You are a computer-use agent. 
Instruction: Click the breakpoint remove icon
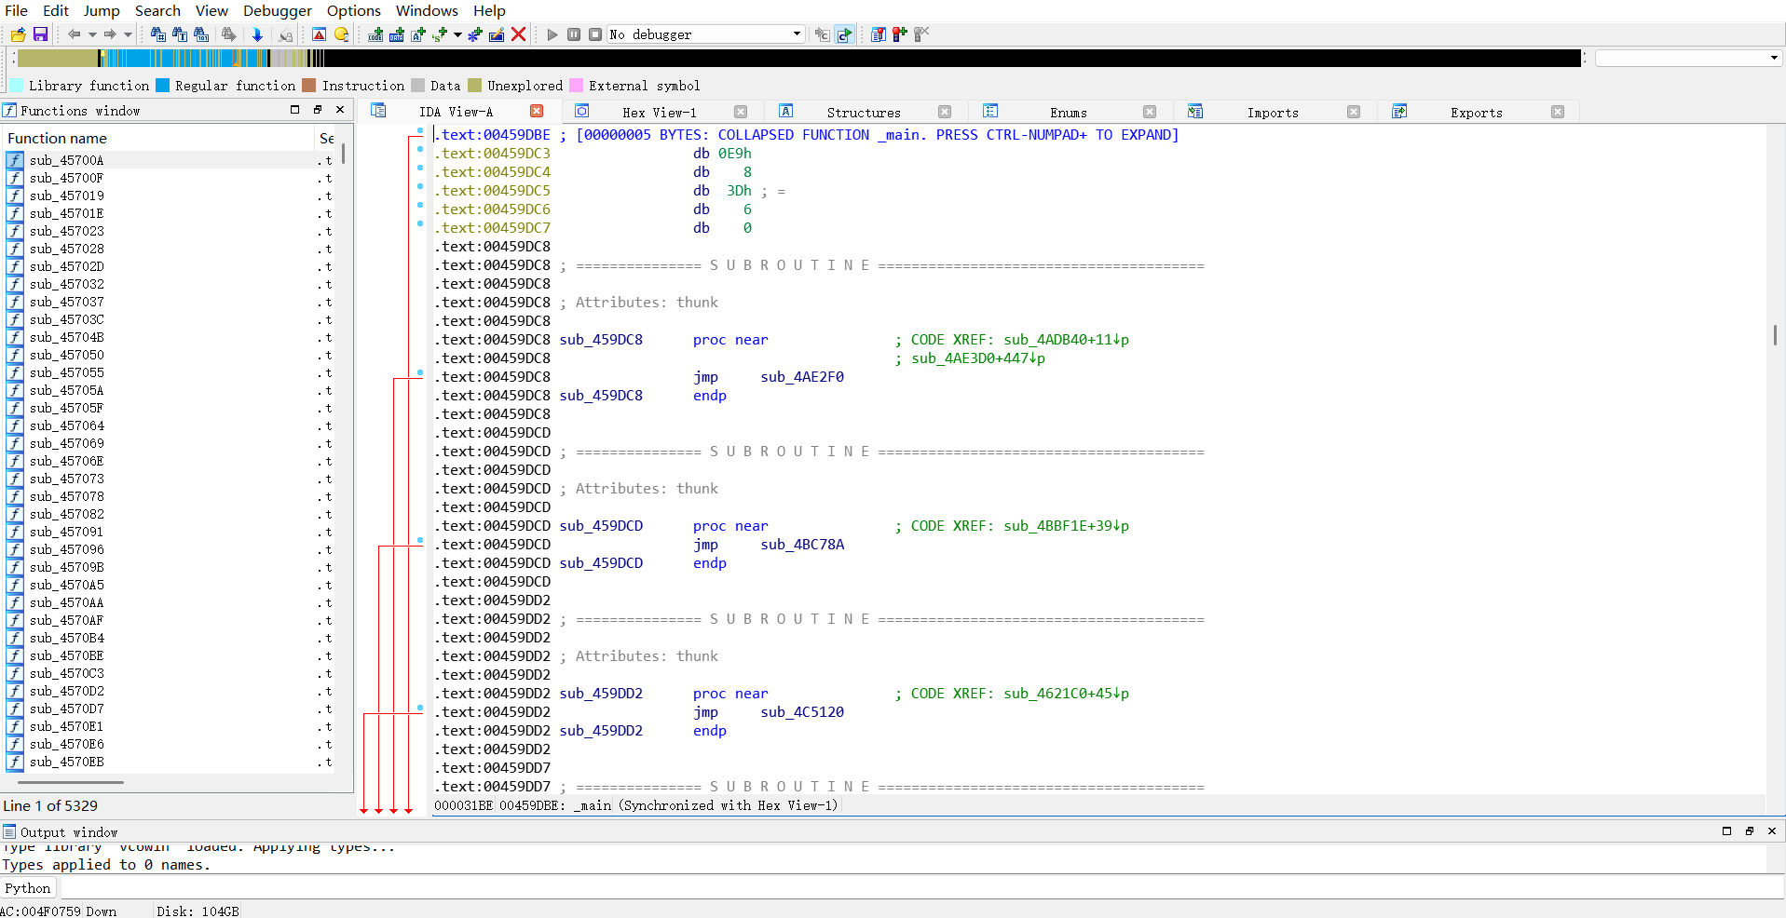point(921,34)
